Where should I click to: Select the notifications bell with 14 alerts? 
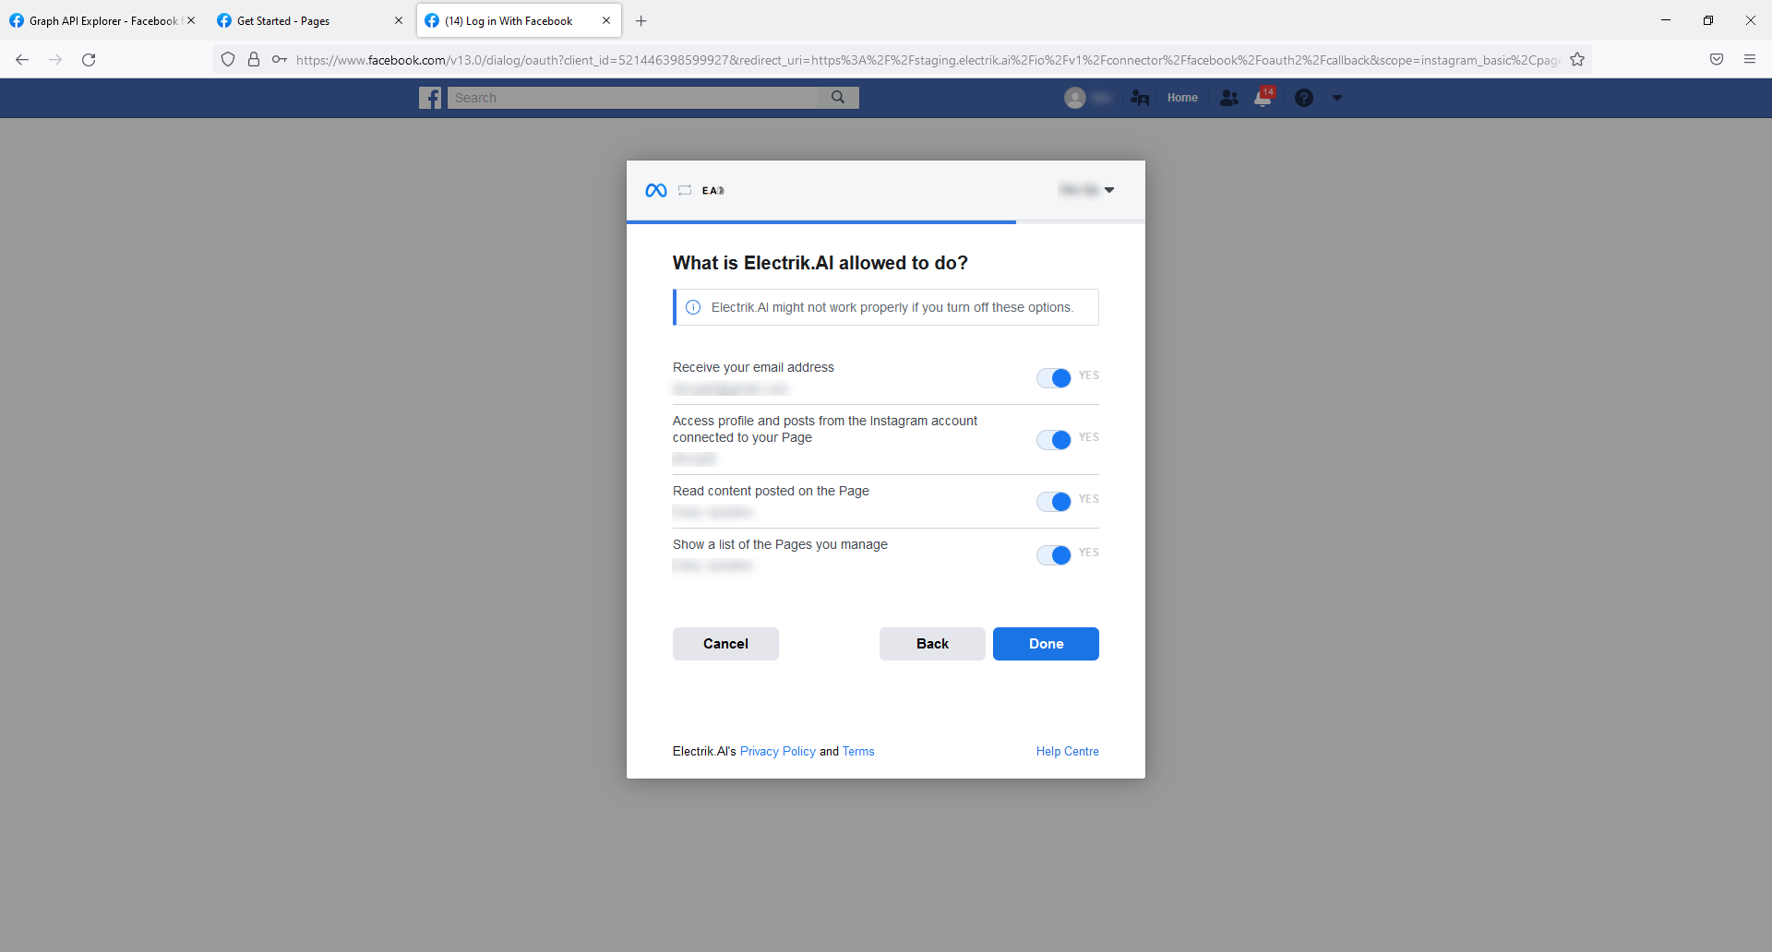tap(1263, 97)
